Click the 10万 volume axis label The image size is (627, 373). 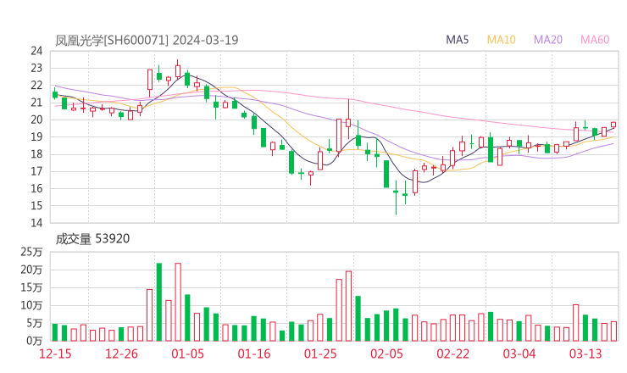31,305
